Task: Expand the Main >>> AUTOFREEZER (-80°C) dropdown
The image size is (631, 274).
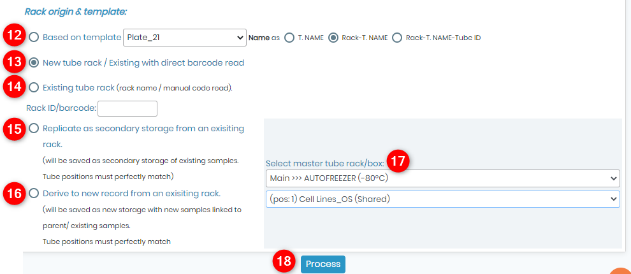Action: (x=443, y=178)
